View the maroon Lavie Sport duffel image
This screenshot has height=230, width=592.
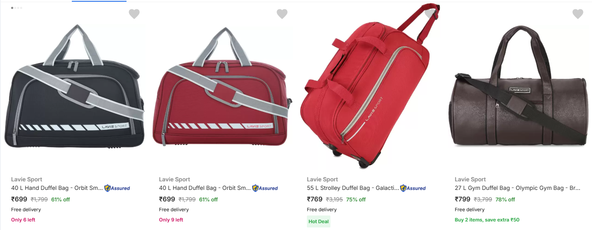pos(223,87)
